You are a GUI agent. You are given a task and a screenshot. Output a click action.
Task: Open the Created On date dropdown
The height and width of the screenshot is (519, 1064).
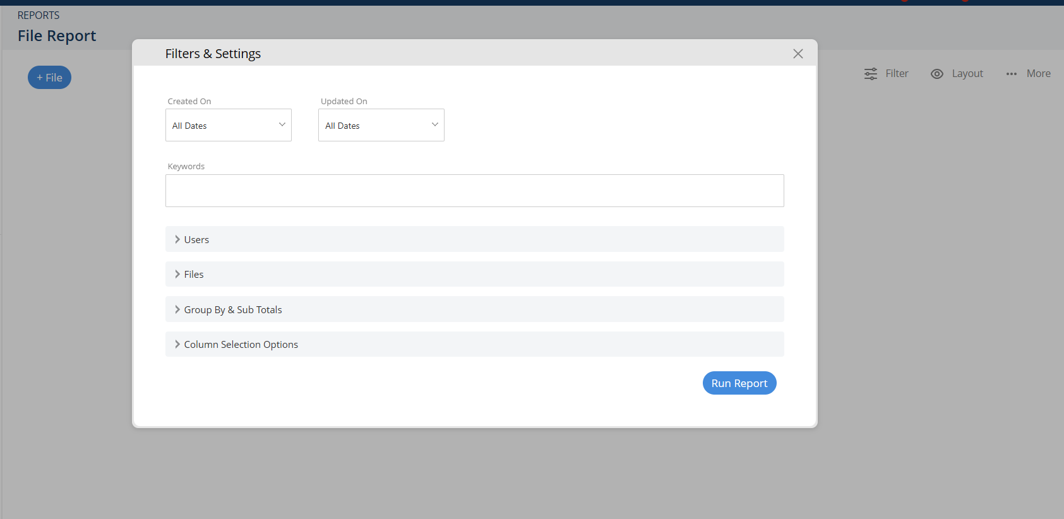[x=229, y=125]
